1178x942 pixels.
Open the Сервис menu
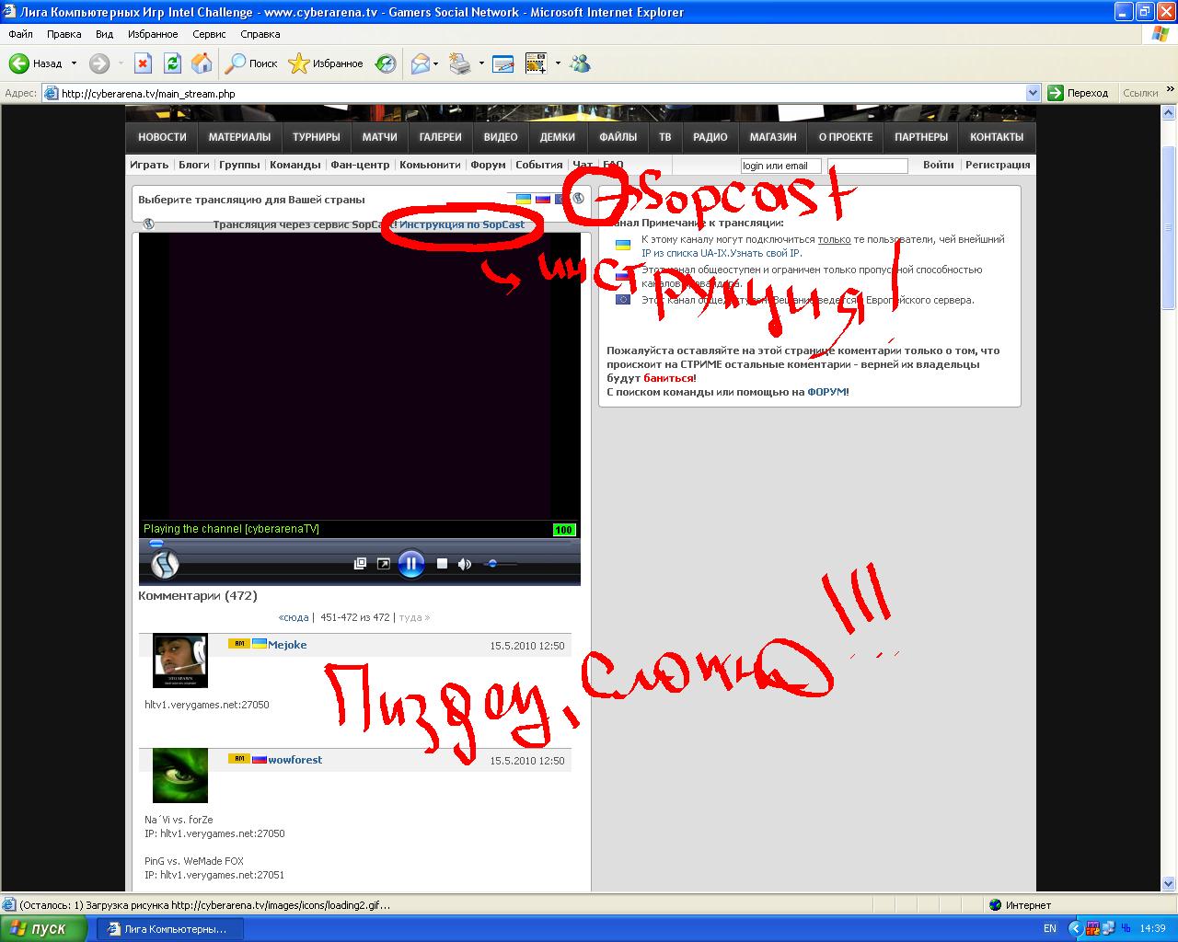209,34
